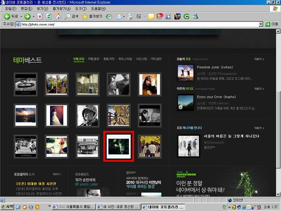Open the 2010 대구사진 비엔날레 gallery link
Screen dimensions: 281x211
pyautogui.click(x=143, y=182)
